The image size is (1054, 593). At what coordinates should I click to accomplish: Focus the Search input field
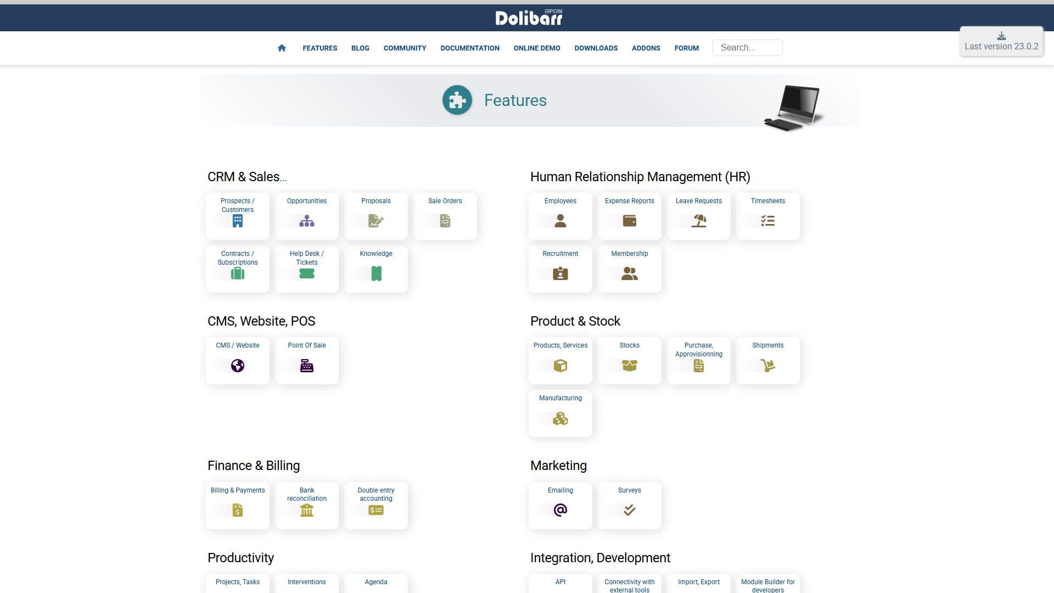coord(747,48)
